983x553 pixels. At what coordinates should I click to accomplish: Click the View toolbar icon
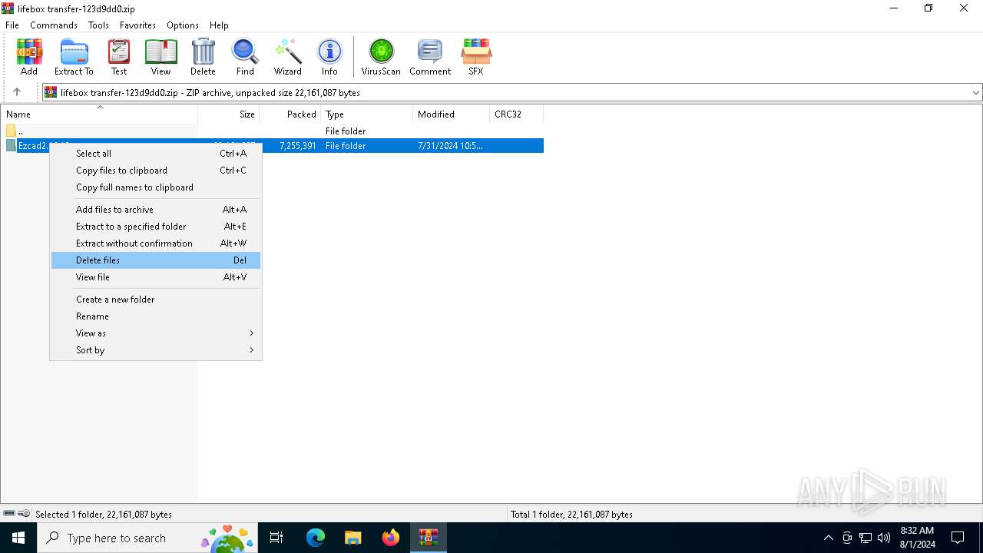(161, 57)
